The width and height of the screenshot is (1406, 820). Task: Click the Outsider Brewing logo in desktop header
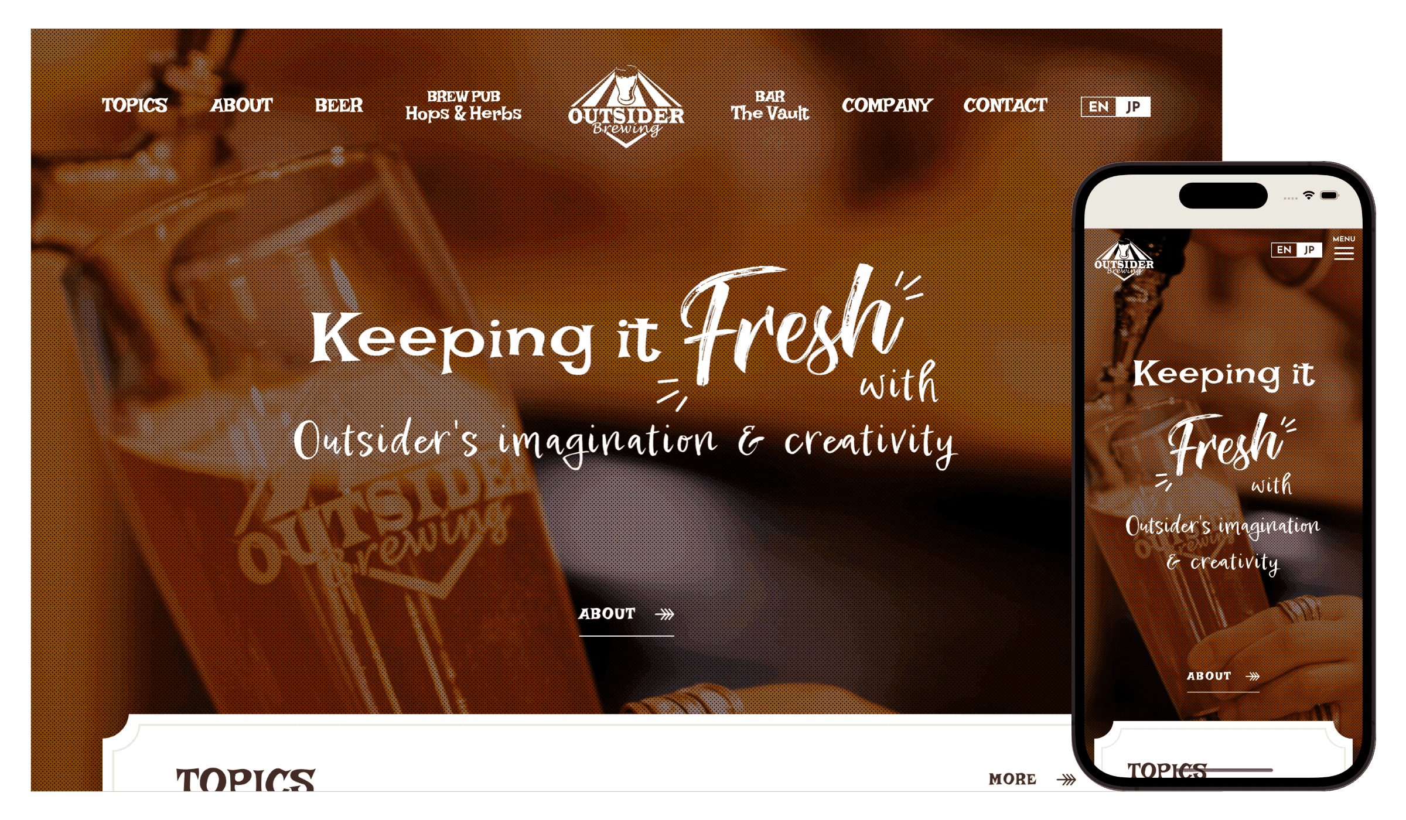[x=626, y=106]
